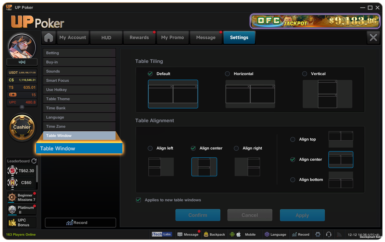
Task: Open the settings gear in the bottom bar
Action: [318, 234]
